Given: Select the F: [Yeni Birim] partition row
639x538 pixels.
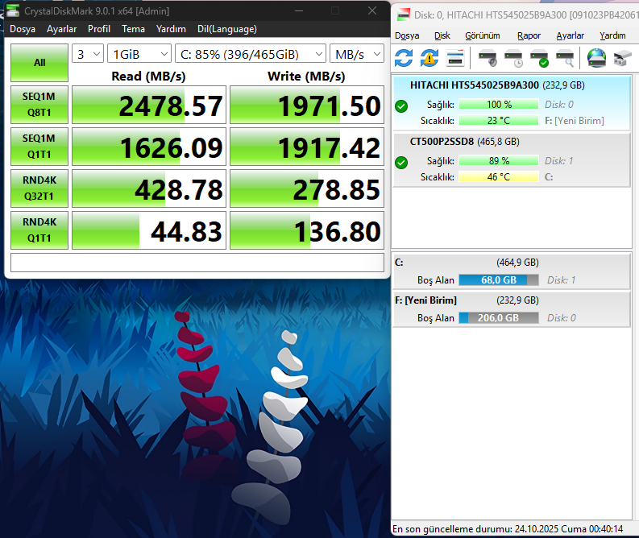Looking at the screenshot, I should (512, 309).
